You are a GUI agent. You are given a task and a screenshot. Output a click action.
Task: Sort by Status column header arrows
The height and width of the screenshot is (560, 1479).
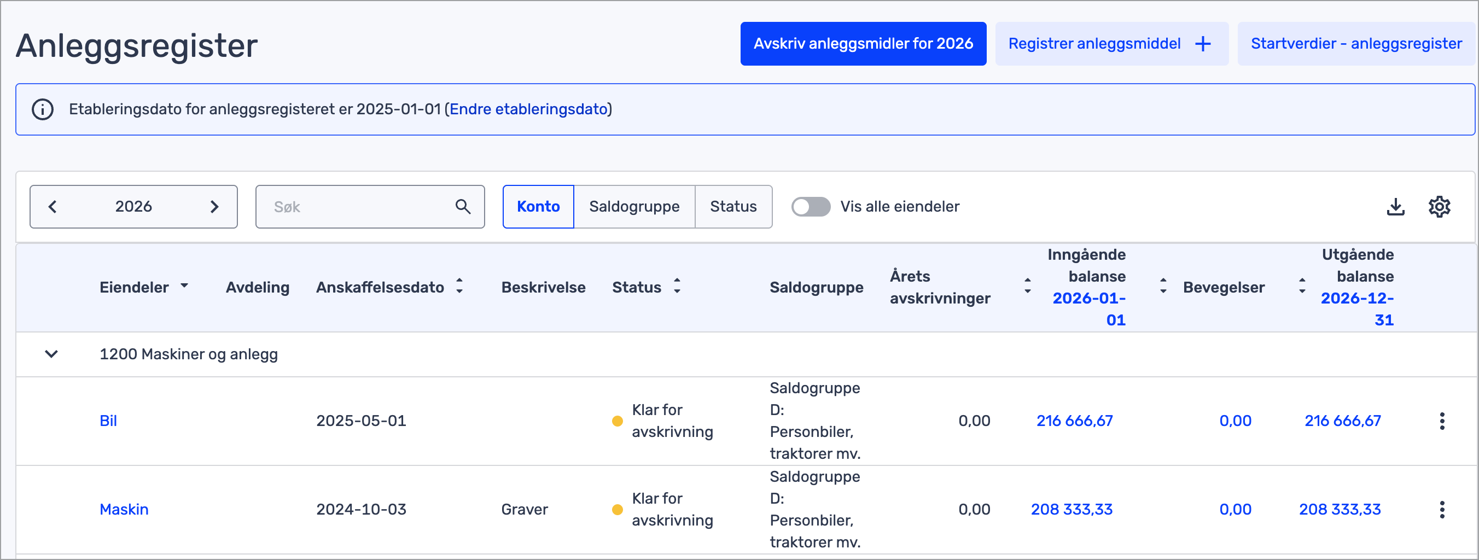pos(678,285)
